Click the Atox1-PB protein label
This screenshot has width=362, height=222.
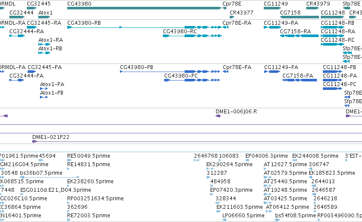(x=51, y=93)
